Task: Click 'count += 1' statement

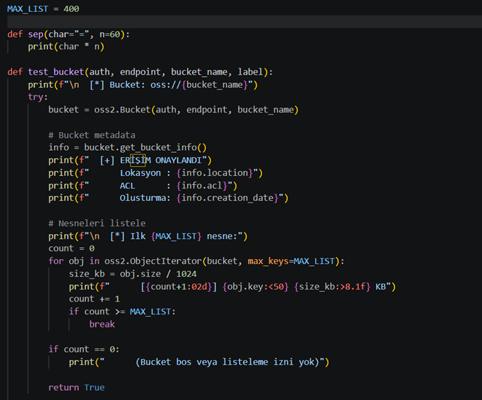Action: [94, 299]
